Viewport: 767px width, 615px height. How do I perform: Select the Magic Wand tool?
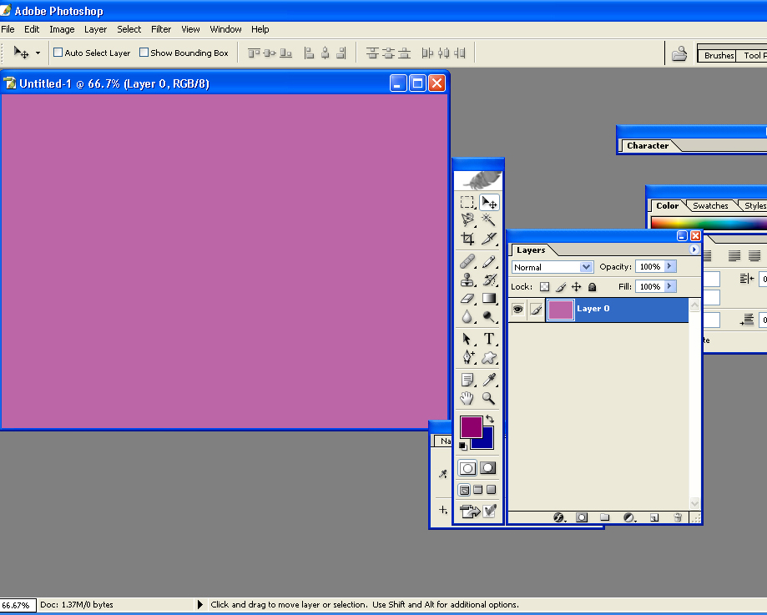coord(489,220)
